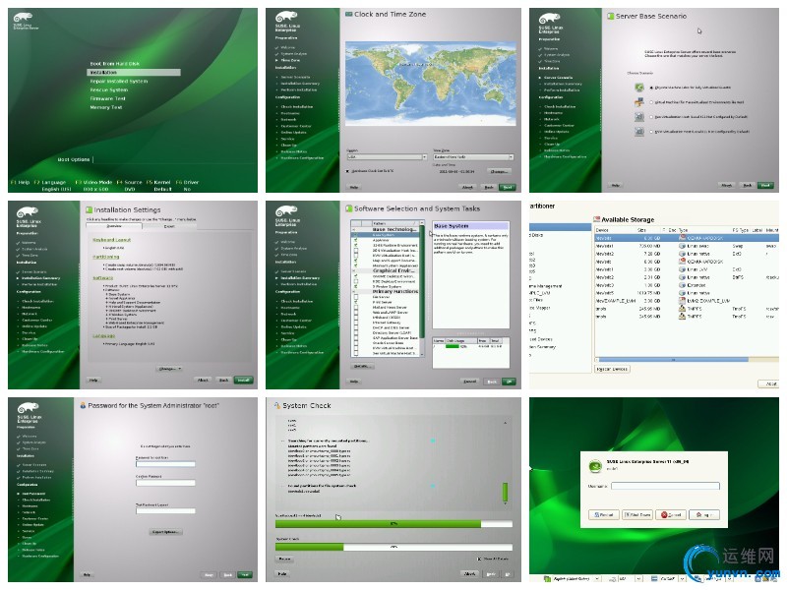Click Next on the Clock and Time Zone screen
Image resolution: width=787 pixels, height=590 pixels.
(507, 187)
